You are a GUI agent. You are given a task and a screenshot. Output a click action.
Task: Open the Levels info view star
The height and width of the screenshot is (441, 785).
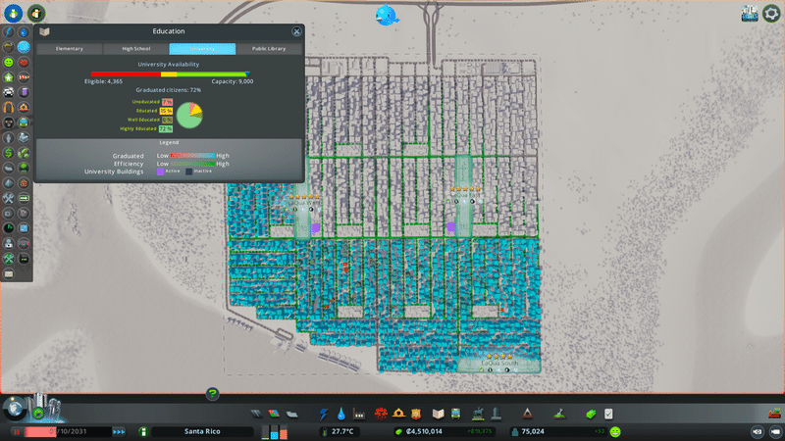pos(9,77)
